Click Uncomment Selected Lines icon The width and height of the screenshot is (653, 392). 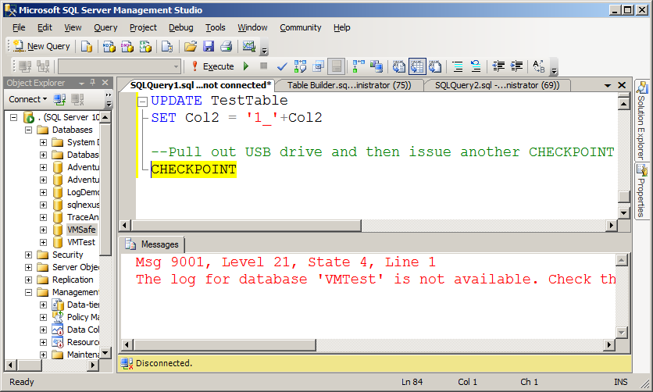pyautogui.click(x=476, y=66)
